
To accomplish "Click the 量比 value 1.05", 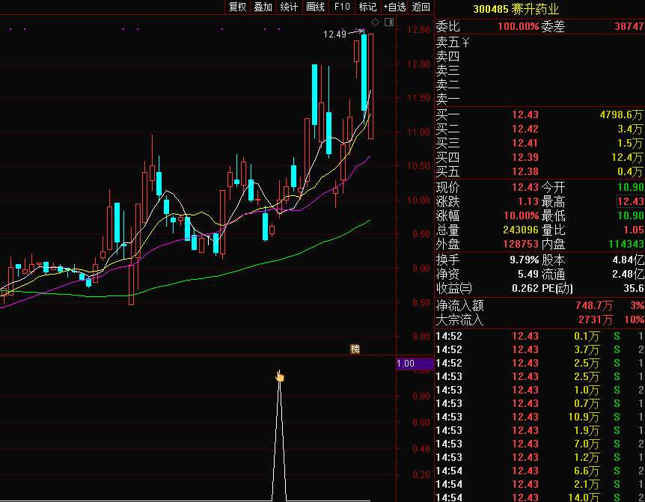I will [x=634, y=230].
